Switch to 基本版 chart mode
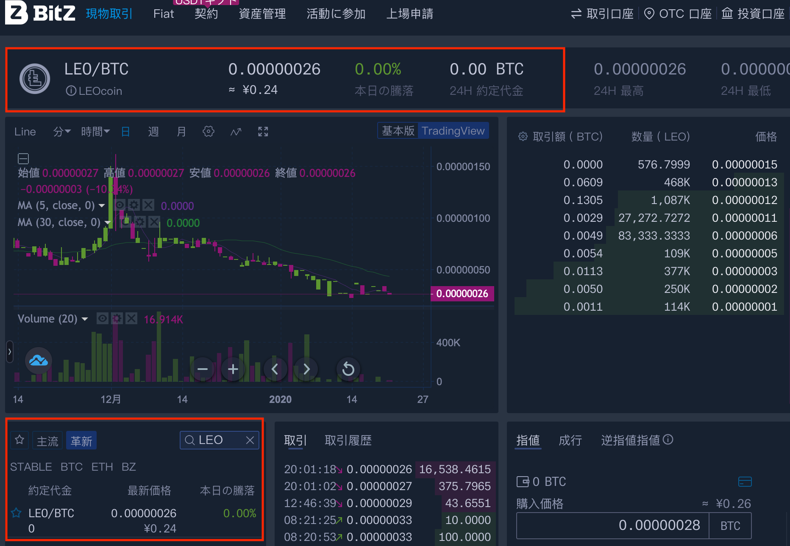The width and height of the screenshot is (790, 546). pyautogui.click(x=398, y=131)
